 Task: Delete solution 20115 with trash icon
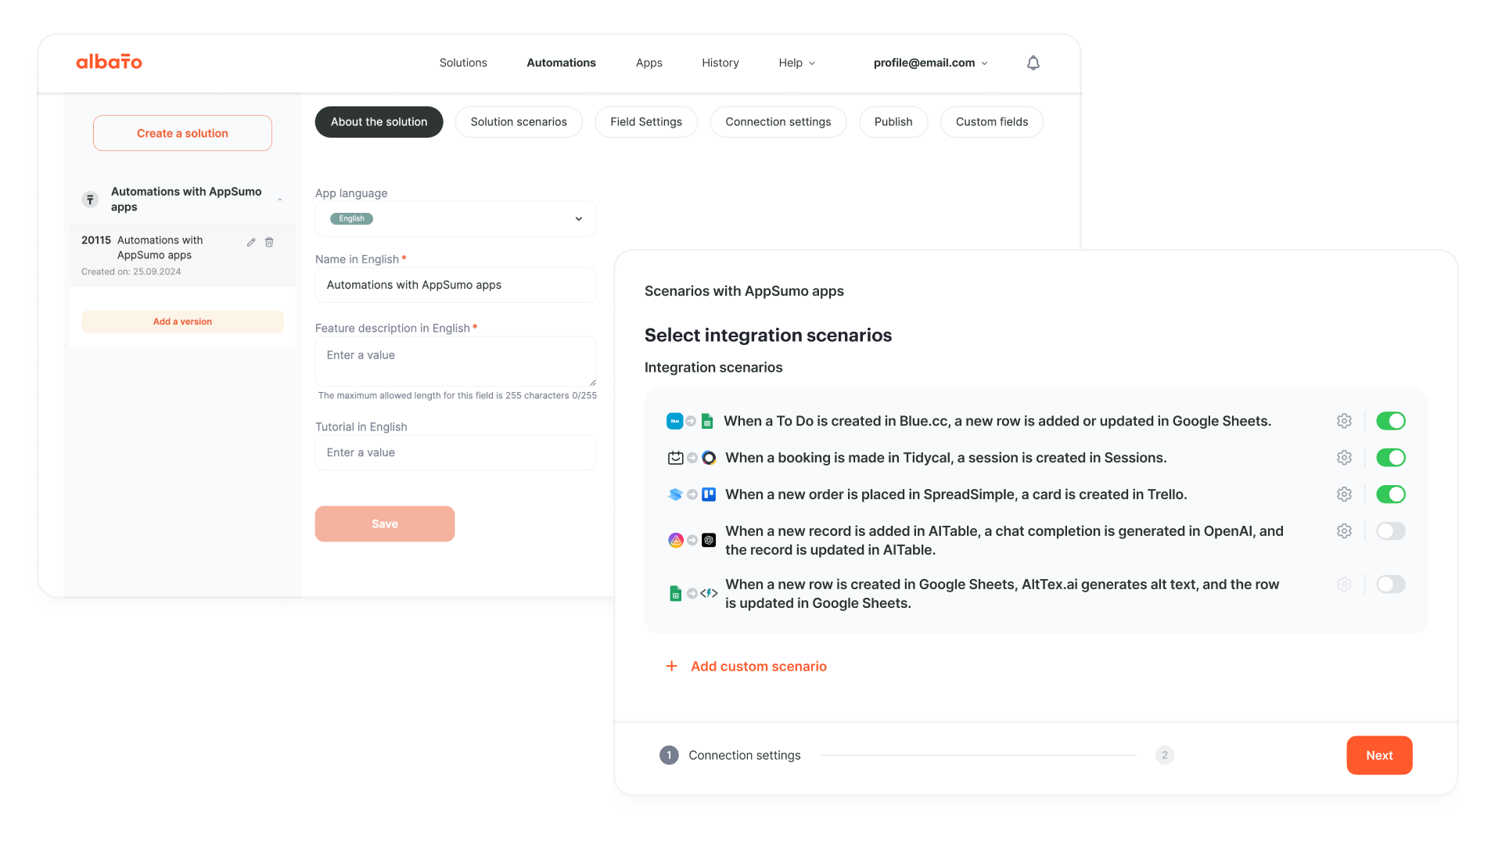[269, 243]
